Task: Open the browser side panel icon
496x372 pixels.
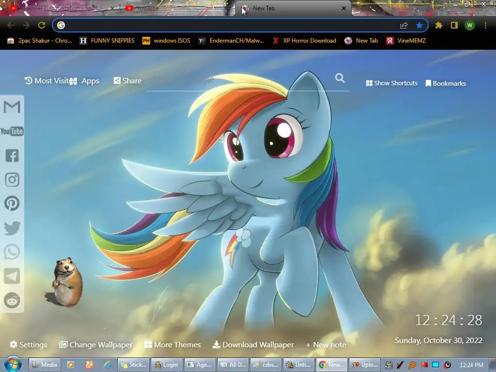Action: point(454,25)
